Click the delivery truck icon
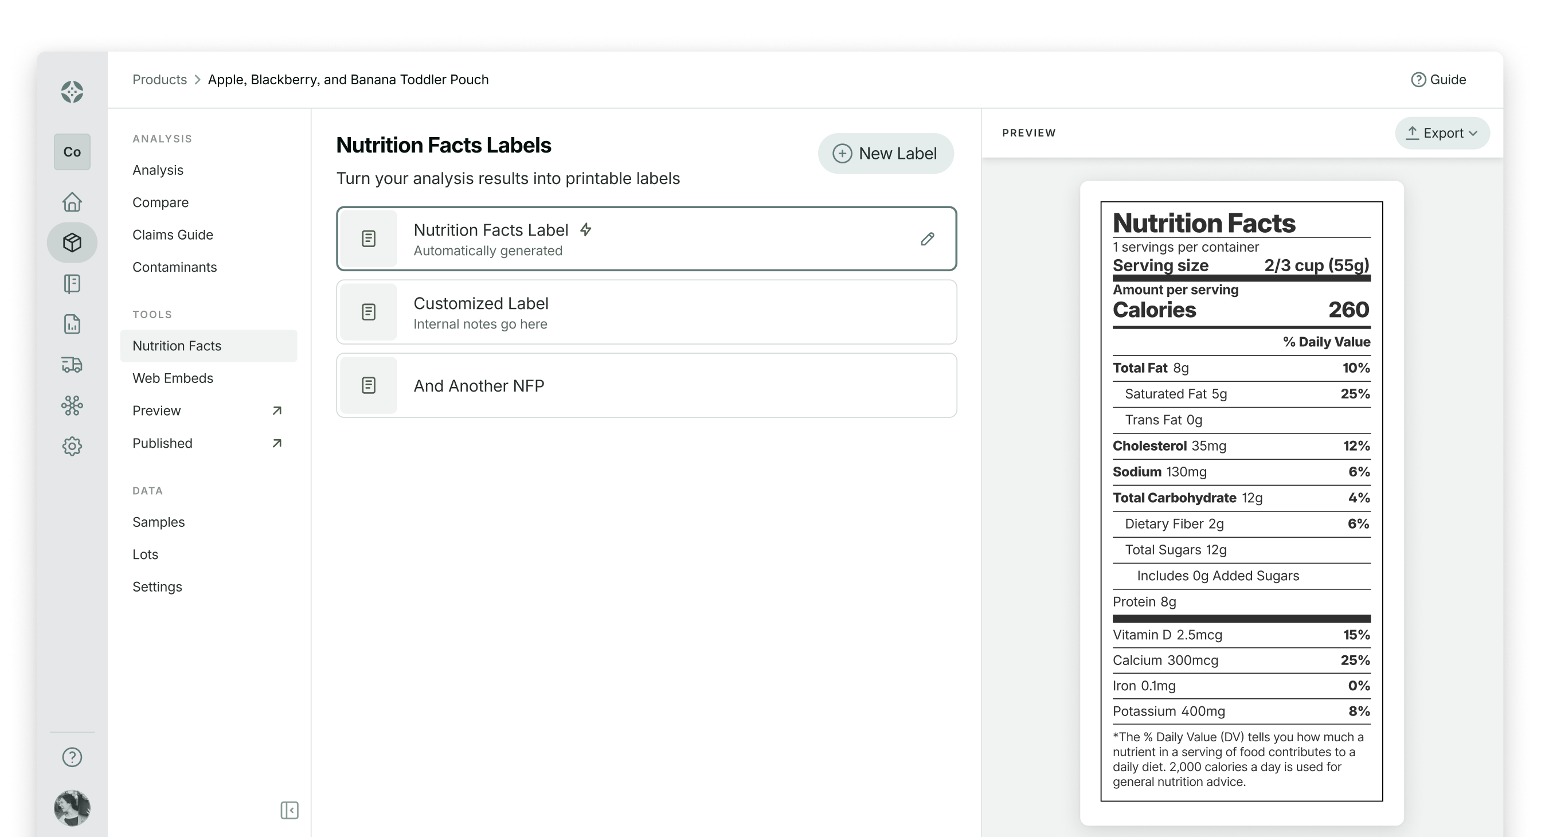The width and height of the screenshot is (1541, 837). [x=72, y=365]
